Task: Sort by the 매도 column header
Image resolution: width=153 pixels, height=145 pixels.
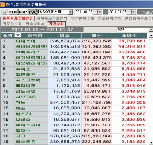Action: (65, 36)
